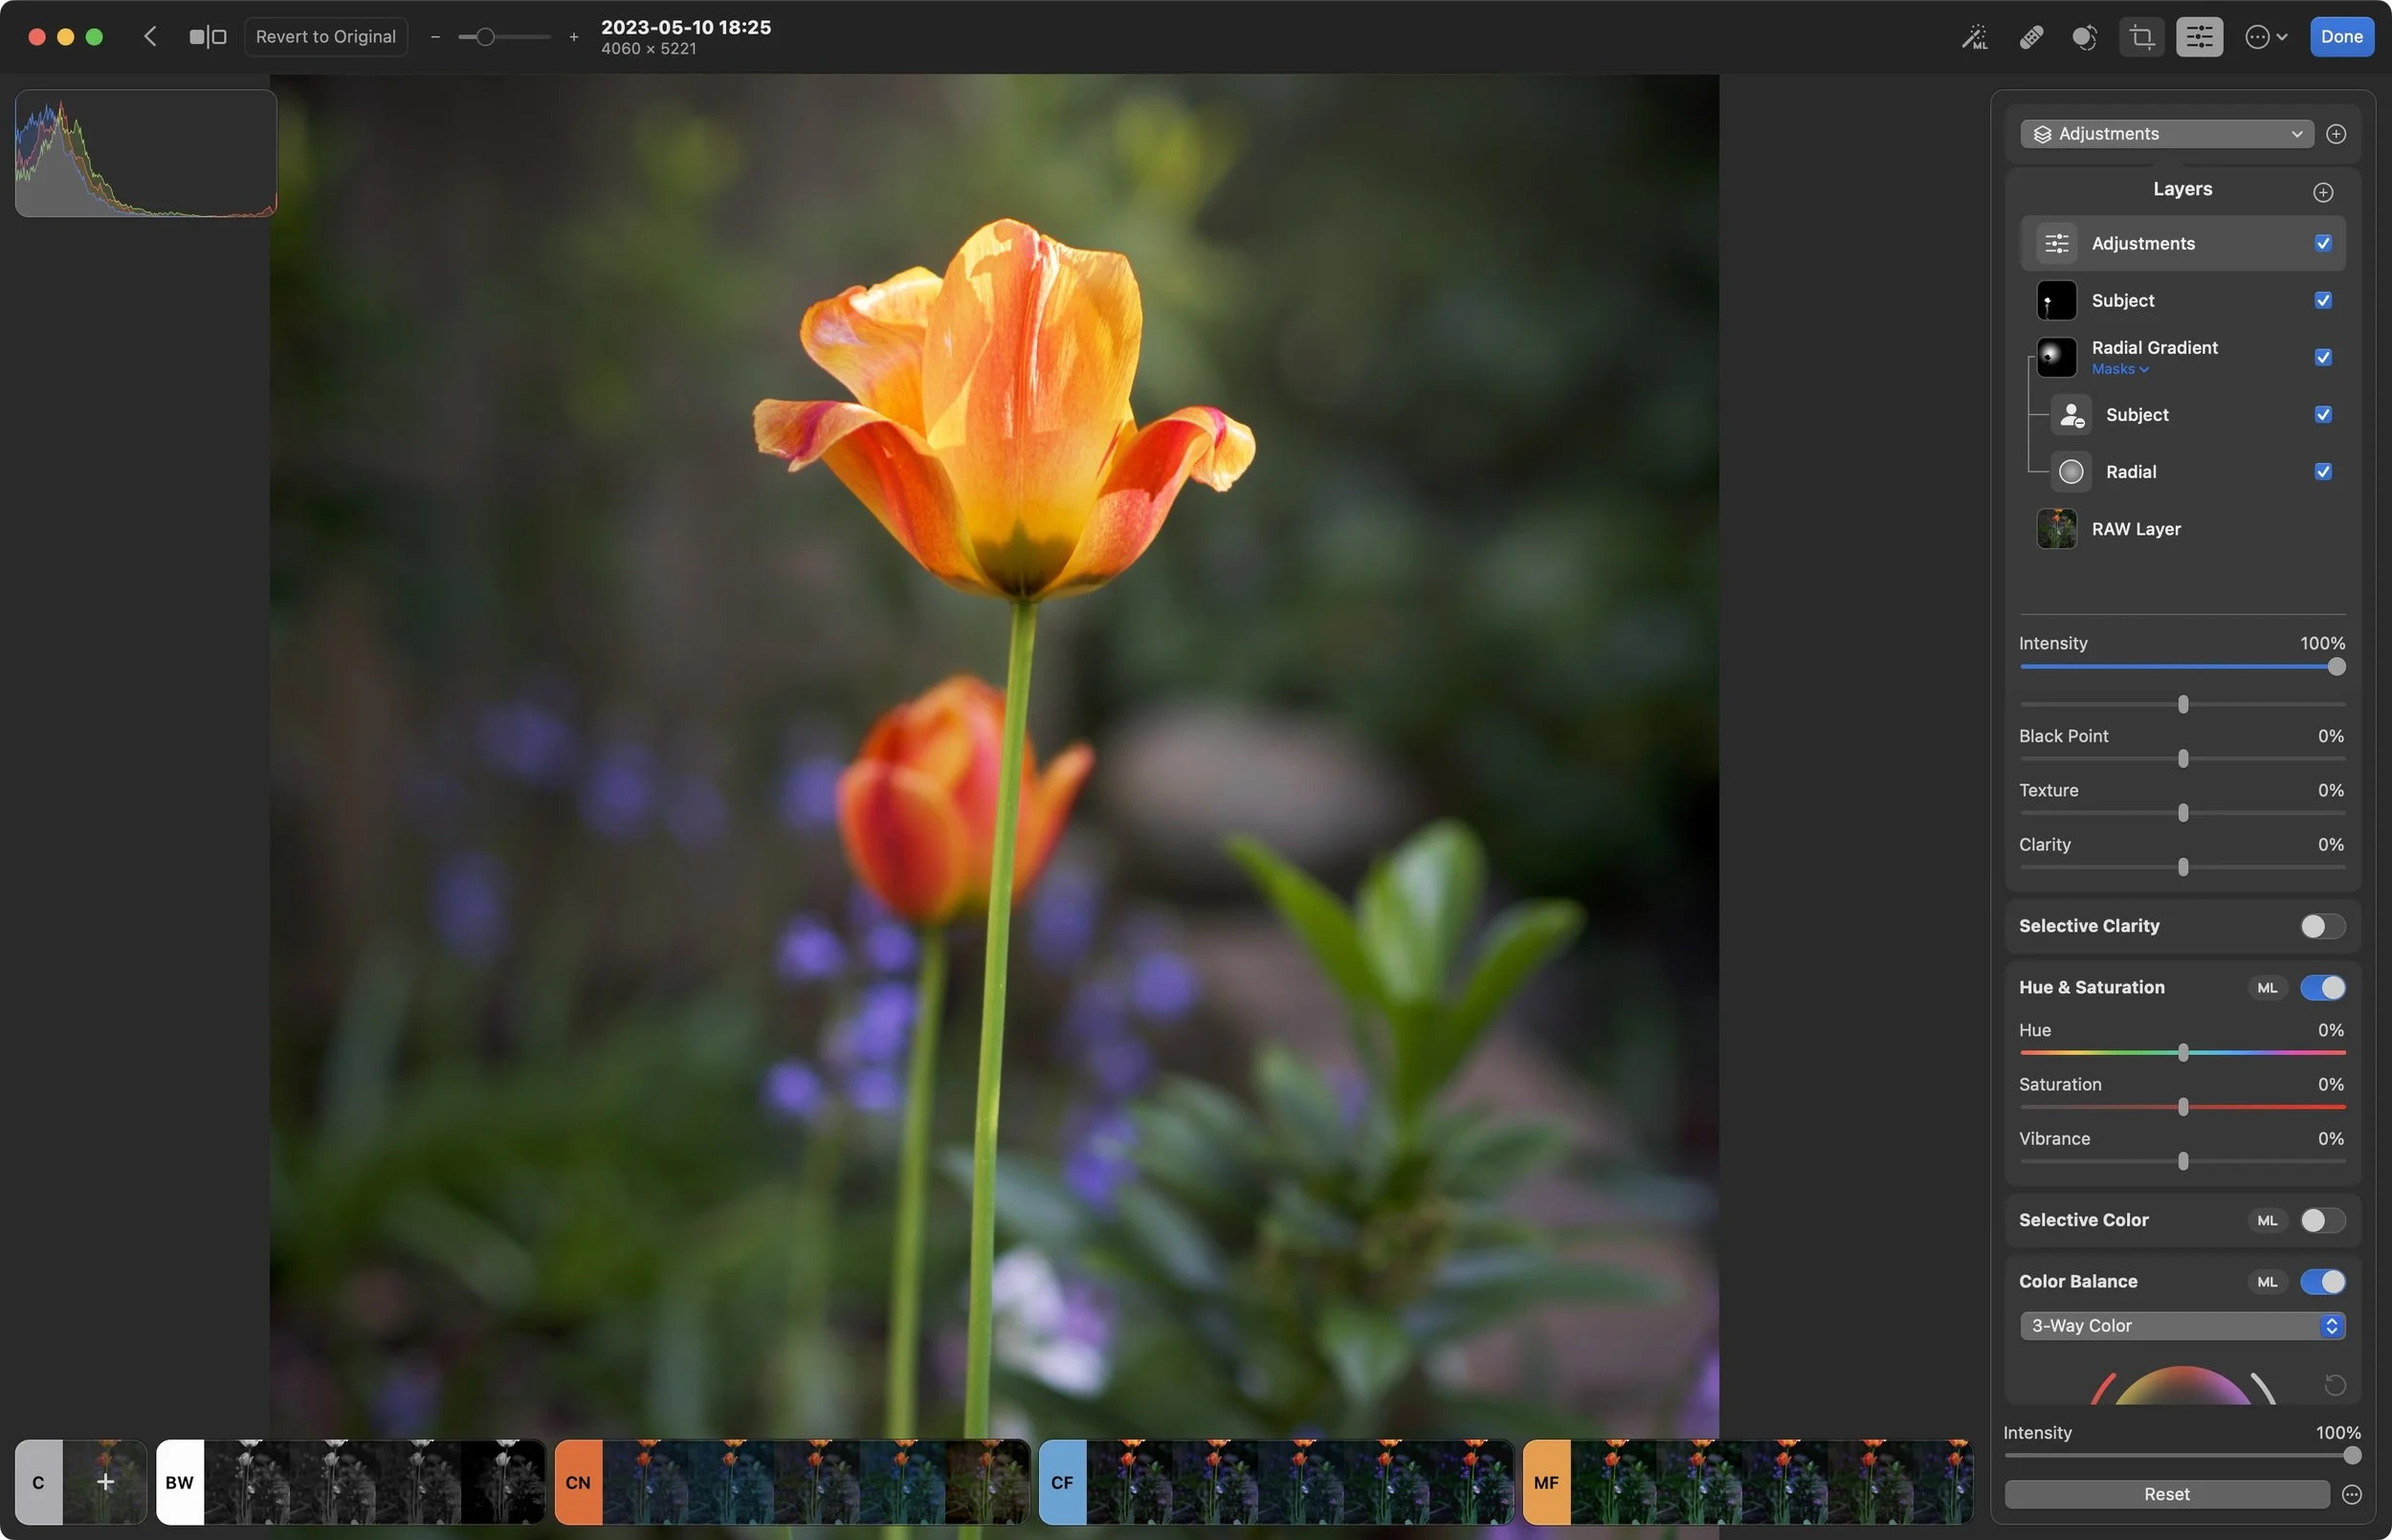Screen dimensions: 2392x1540
Task: Expand the Masks disclosure under Radial Gradient
Action: coord(2119,369)
